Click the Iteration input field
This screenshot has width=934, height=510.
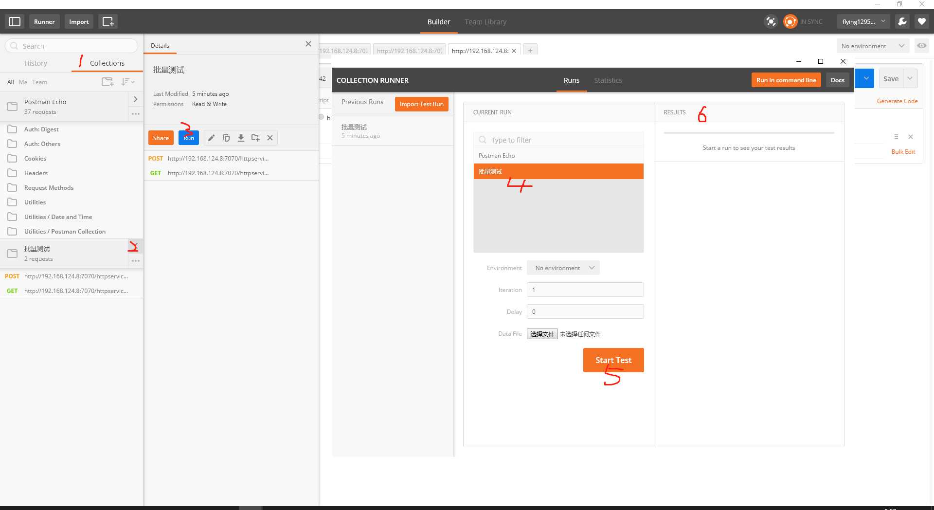click(585, 290)
